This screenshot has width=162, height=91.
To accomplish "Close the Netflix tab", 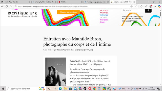I will (82, 2).
